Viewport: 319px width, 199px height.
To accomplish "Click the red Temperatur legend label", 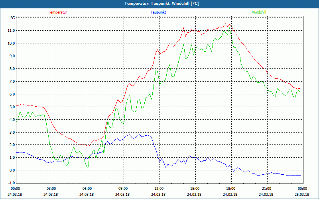I will (57, 12).
